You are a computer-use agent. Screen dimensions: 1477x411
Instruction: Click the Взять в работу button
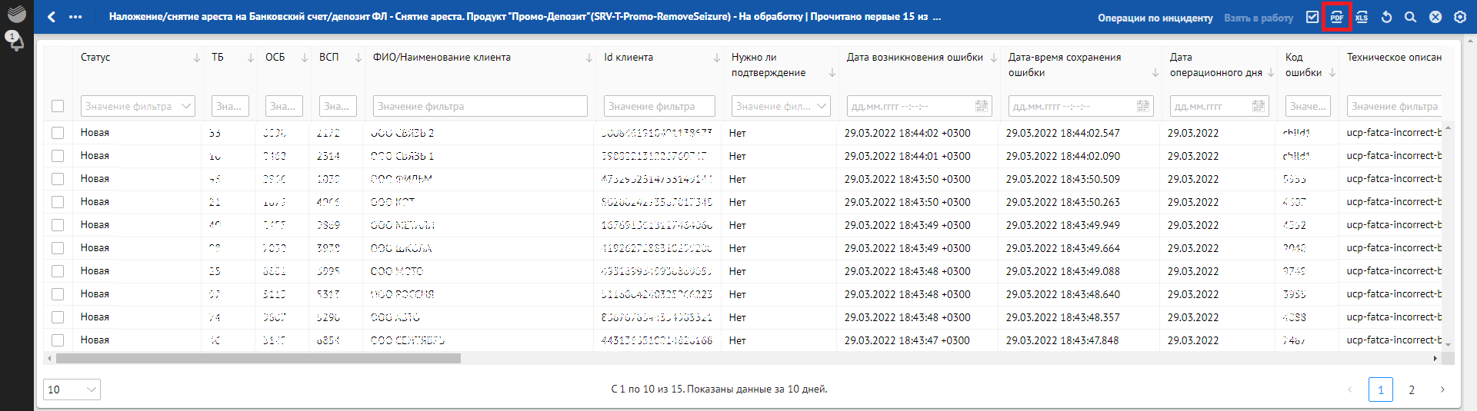click(1259, 18)
